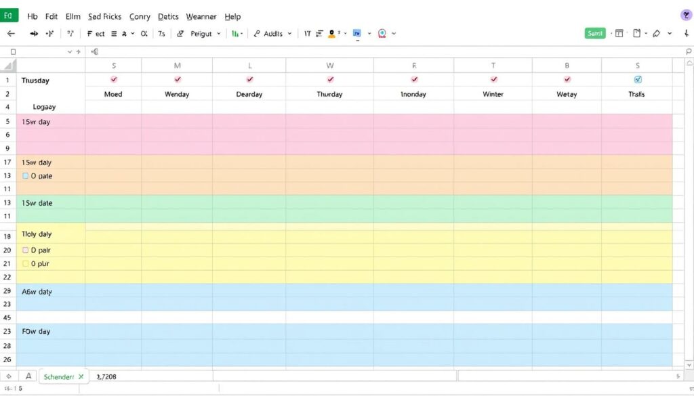Image resolution: width=694 pixels, height=396 pixels.
Task: Click the cell name box input
Action: pos(37,51)
